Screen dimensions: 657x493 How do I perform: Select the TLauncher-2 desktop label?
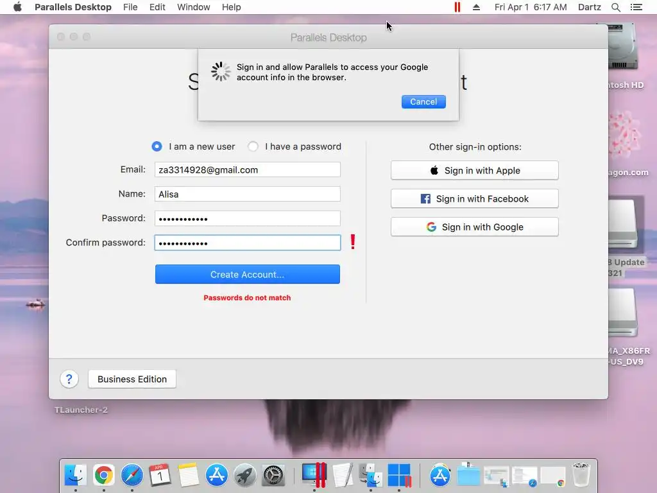point(81,410)
